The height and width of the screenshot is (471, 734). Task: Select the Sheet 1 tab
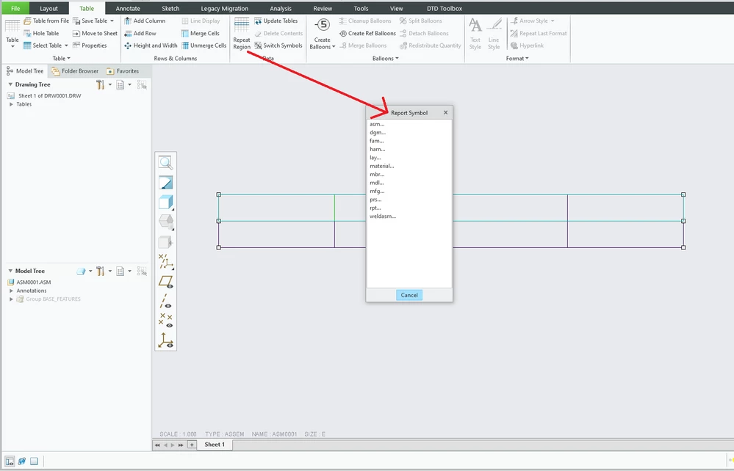pyautogui.click(x=215, y=445)
